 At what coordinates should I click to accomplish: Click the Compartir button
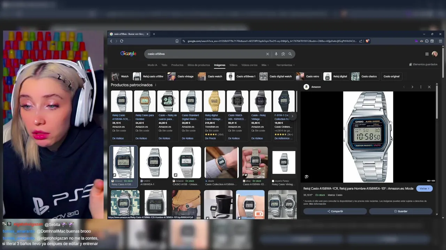335,211
